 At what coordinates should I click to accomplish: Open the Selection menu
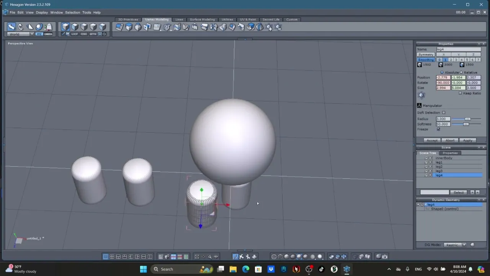coord(72,12)
